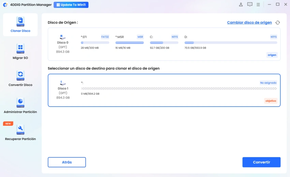
Task: Click Cambiar disco de origen link
Action: click(x=249, y=23)
